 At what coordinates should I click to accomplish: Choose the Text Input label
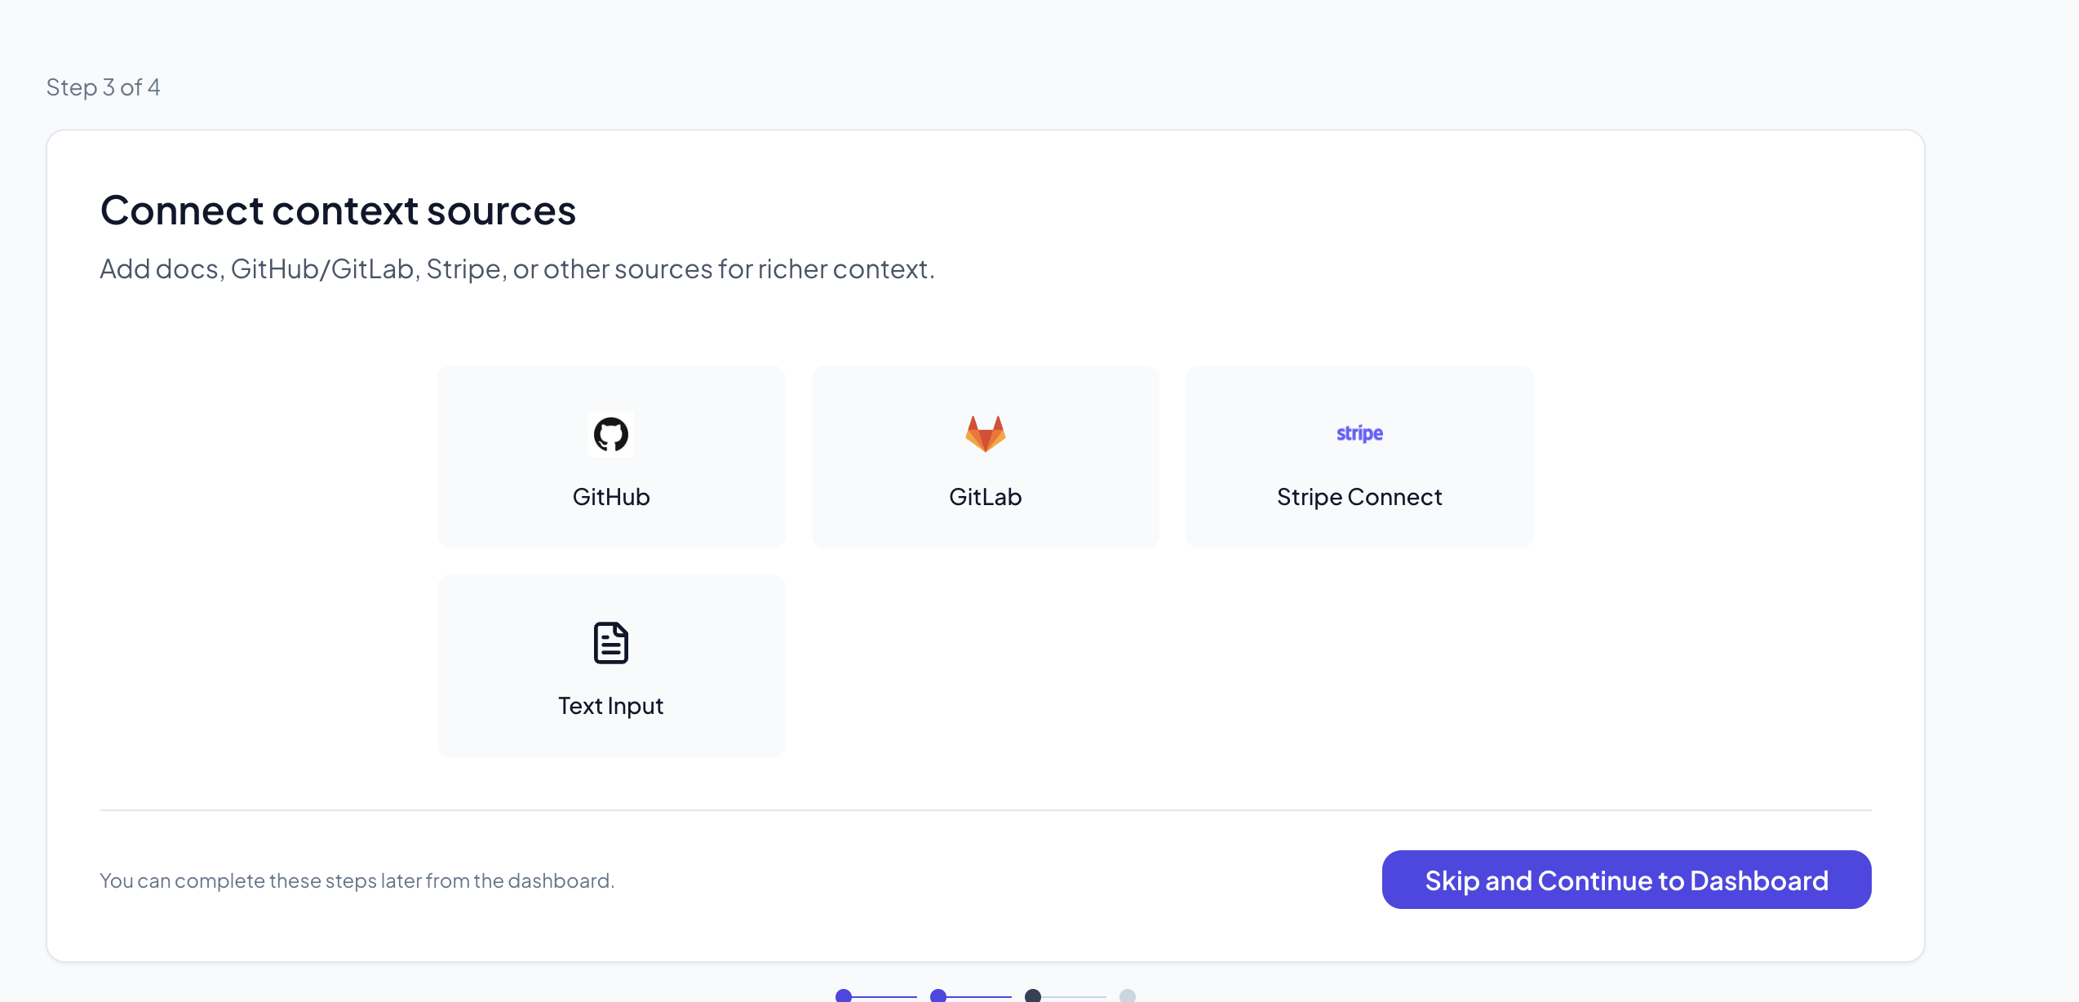point(611,706)
